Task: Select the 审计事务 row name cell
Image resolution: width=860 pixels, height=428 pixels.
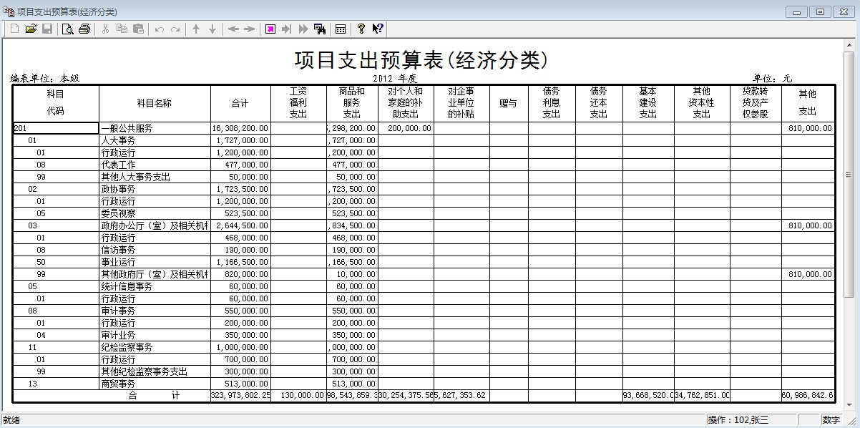Action: (154, 311)
